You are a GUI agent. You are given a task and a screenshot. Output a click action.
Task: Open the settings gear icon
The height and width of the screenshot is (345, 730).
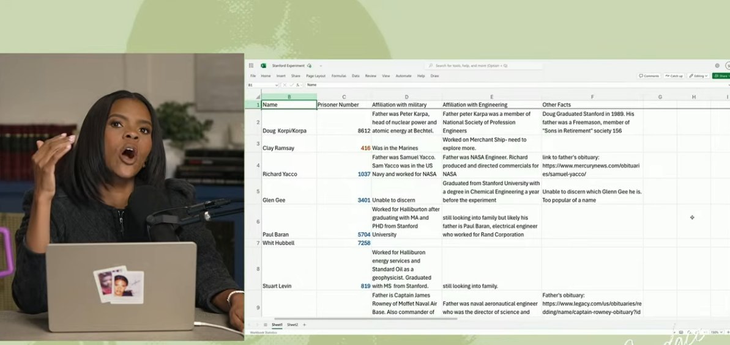point(717,65)
